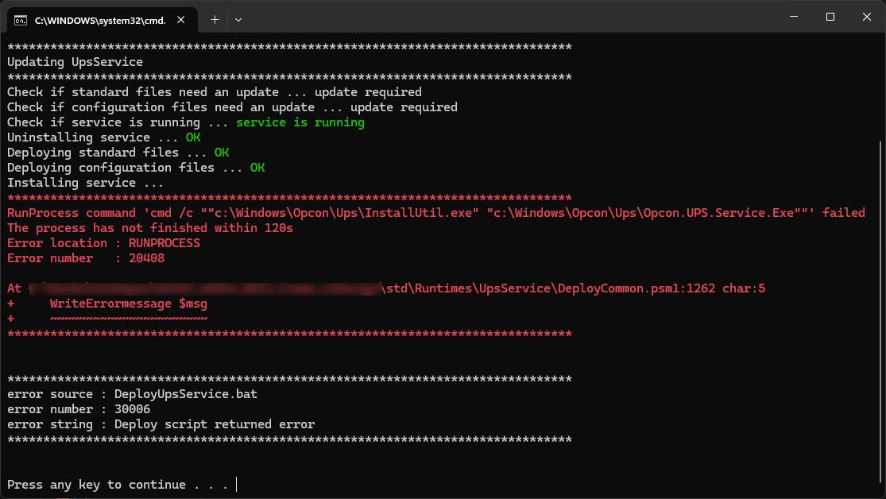
Task: Click the green OK after 'Deploying configuration files'
Action: [x=257, y=168]
